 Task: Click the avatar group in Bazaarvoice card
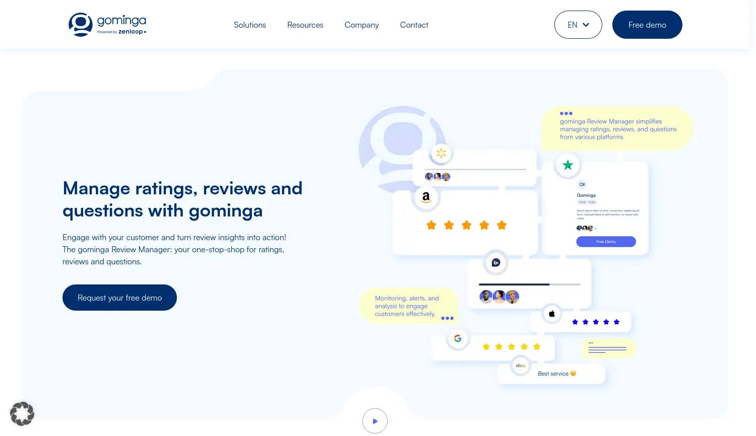point(499,297)
